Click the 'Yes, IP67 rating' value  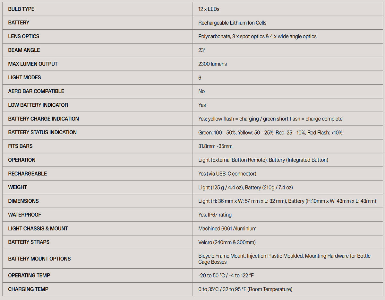(215, 215)
